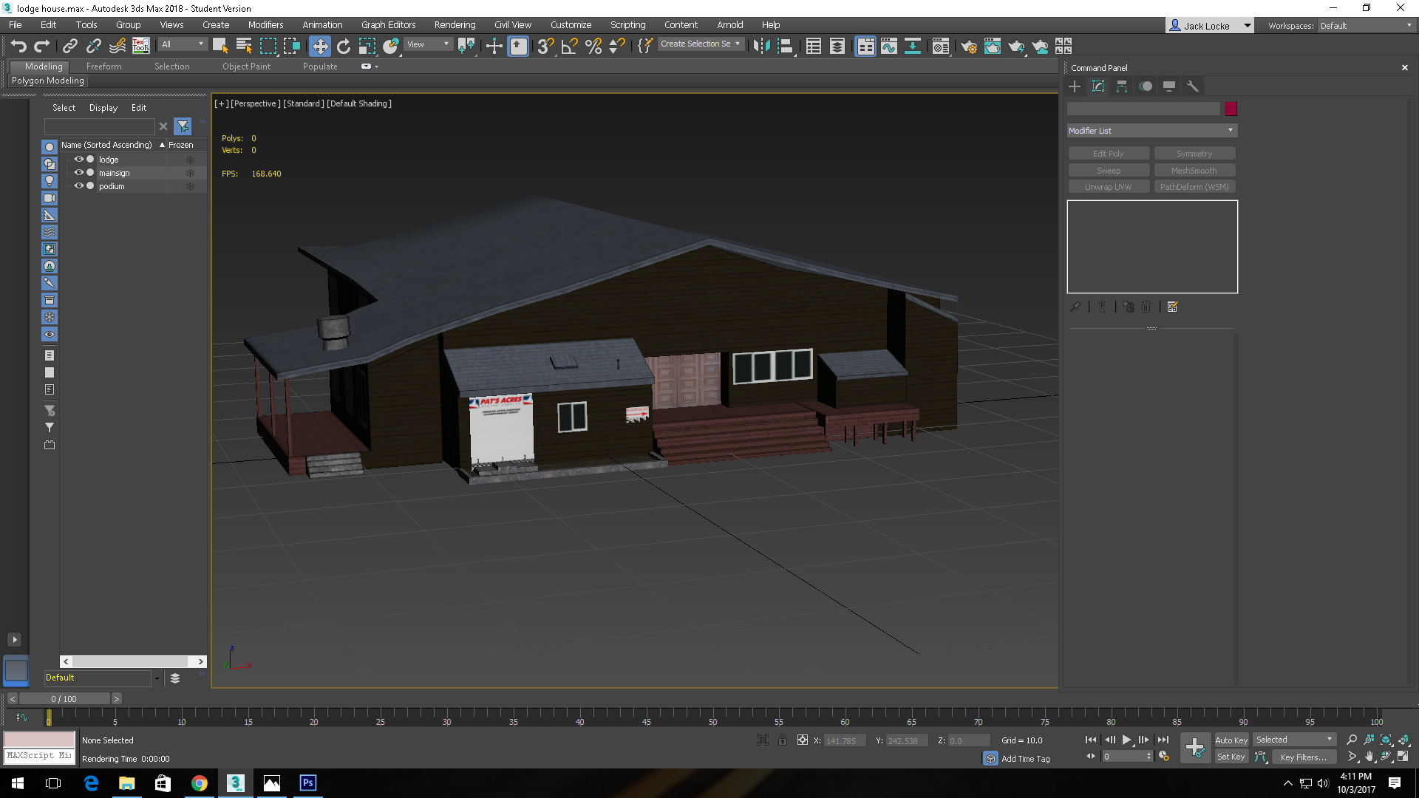Toggle frozen state for podium
The height and width of the screenshot is (798, 1419).
(x=190, y=186)
